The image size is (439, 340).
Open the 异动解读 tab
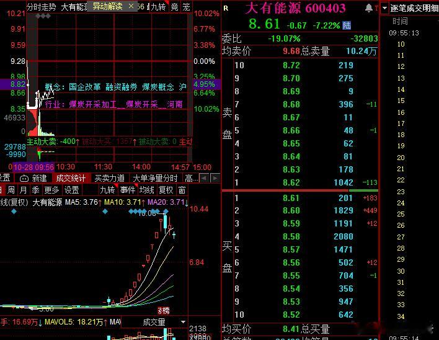[107, 6]
